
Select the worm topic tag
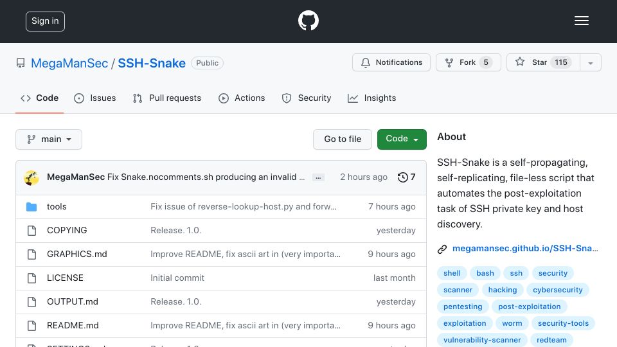(512, 323)
